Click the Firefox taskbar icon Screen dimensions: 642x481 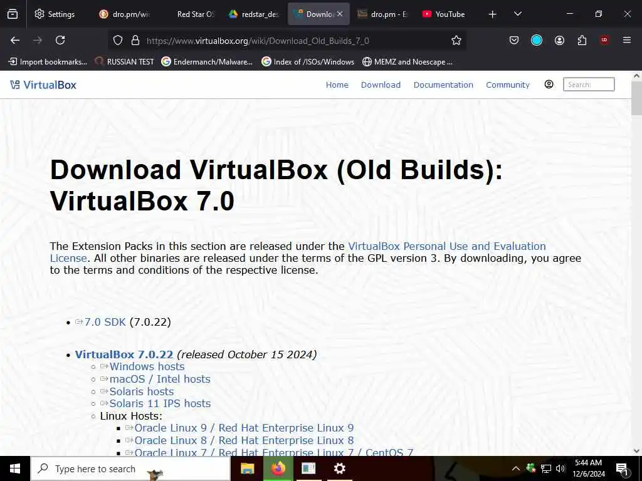coord(278,468)
